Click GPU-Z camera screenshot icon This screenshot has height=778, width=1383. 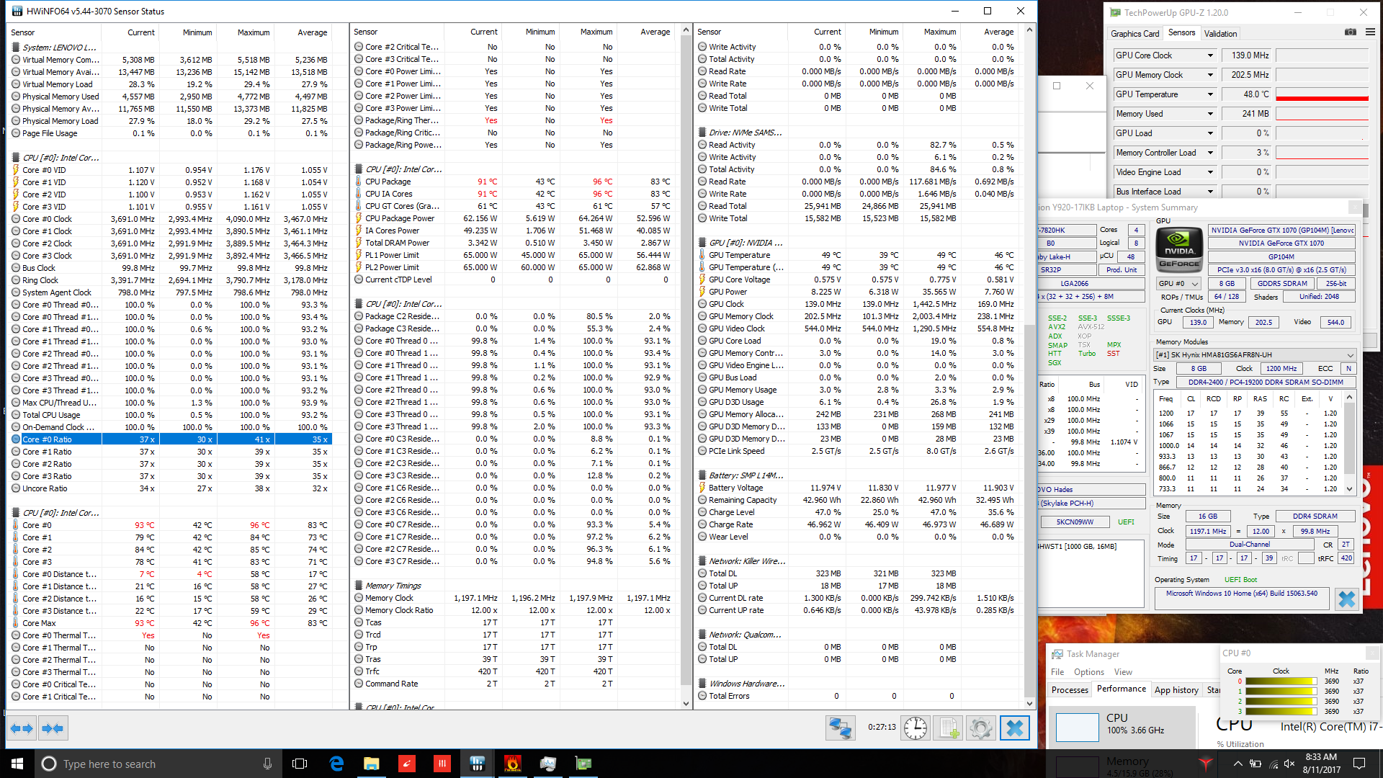click(x=1351, y=32)
